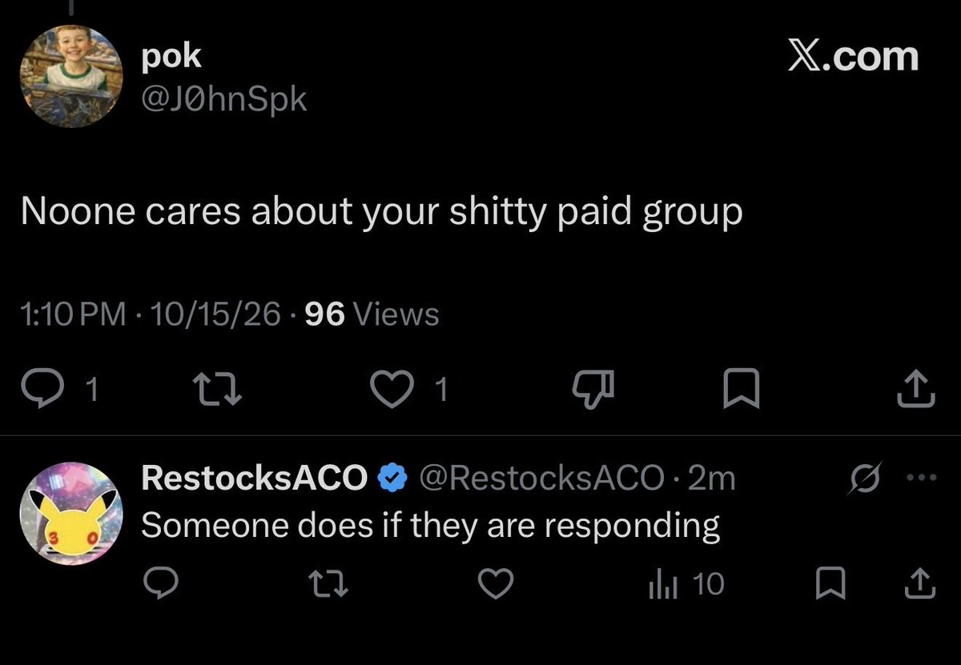Image resolution: width=961 pixels, height=665 pixels.
Task: Open the 96 Views count
Action: (x=372, y=314)
